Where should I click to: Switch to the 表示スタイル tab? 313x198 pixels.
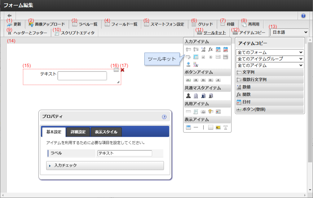point(106,132)
